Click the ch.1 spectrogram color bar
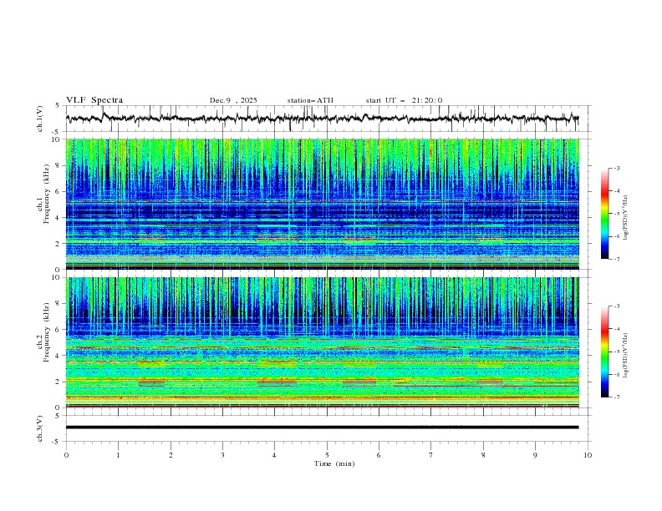 tap(604, 214)
